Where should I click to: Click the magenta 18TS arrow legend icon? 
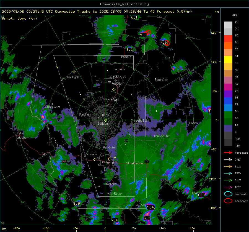(228, 187)
